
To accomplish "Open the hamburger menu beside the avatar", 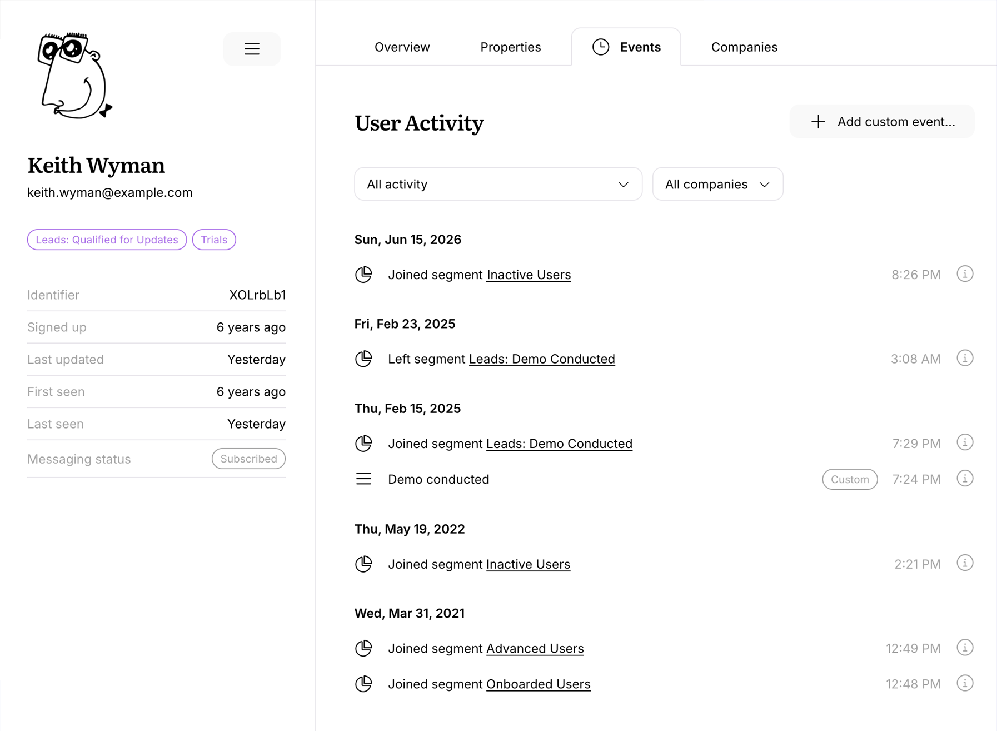I will [252, 49].
